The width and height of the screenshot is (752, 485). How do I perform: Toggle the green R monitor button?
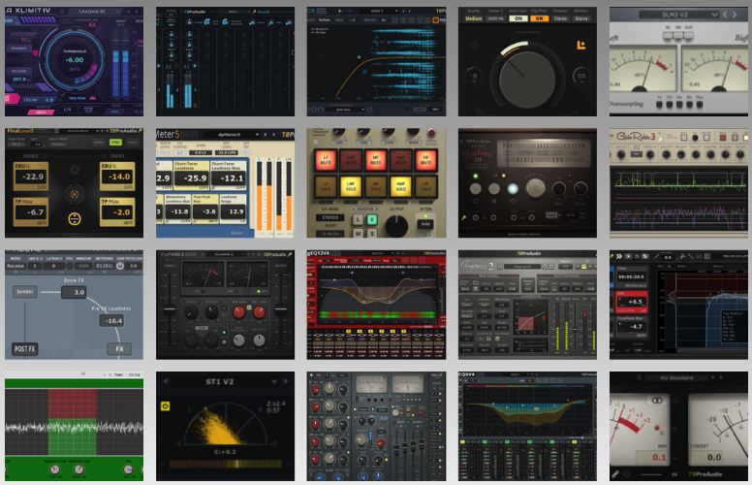(x=372, y=219)
